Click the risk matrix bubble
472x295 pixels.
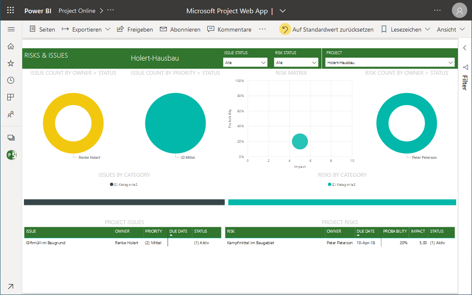click(300, 141)
